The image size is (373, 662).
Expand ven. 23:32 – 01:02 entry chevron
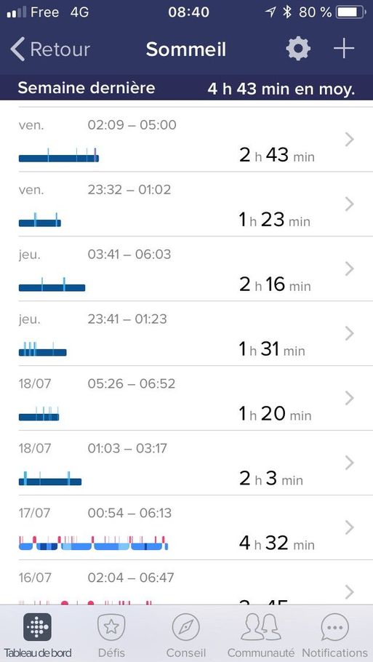350,204
